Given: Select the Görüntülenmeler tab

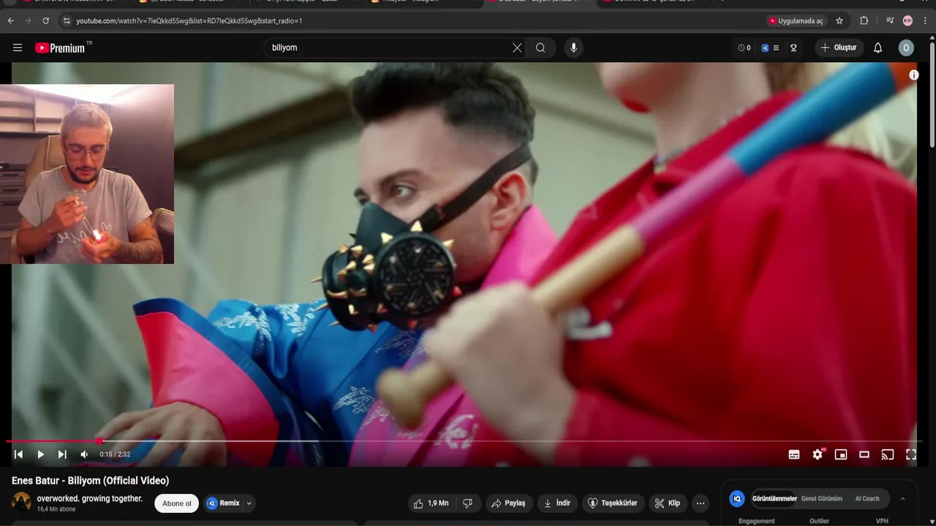Looking at the screenshot, I should (x=774, y=499).
